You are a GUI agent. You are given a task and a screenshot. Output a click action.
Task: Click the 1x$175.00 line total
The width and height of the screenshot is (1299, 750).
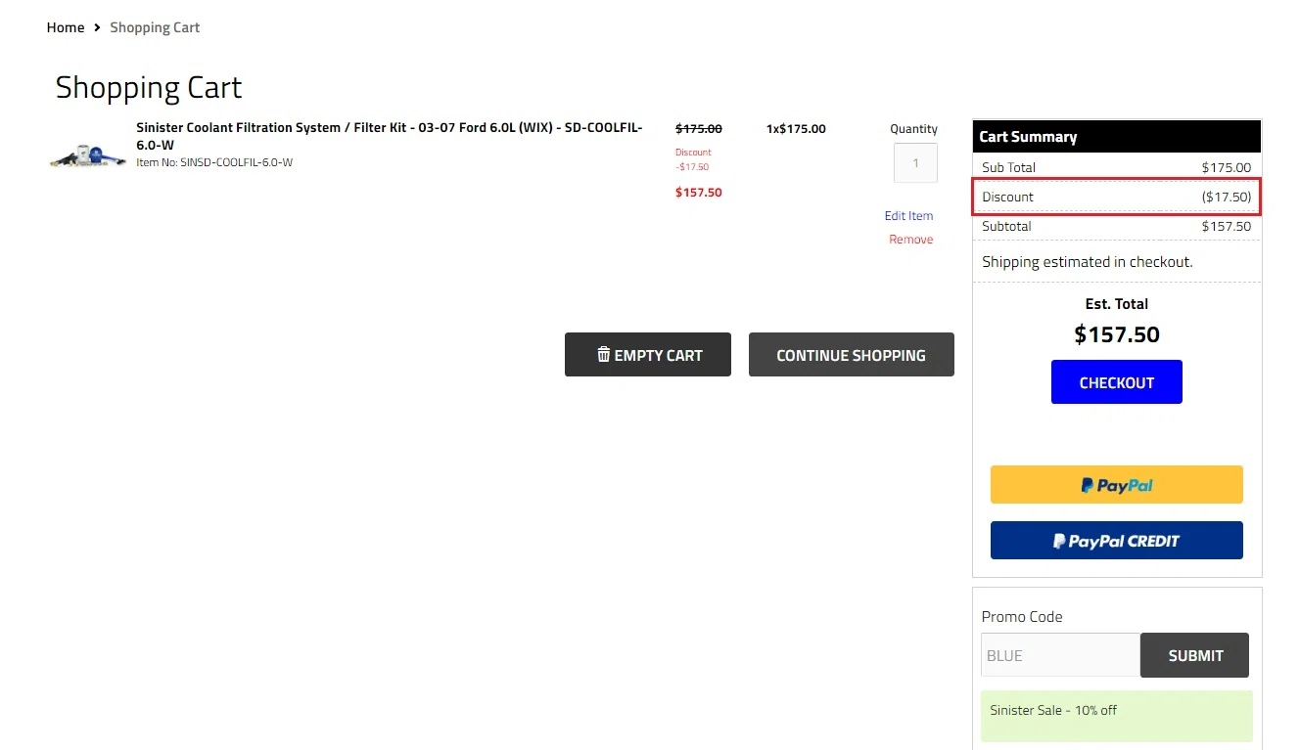pyautogui.click(x=796, y=128)
